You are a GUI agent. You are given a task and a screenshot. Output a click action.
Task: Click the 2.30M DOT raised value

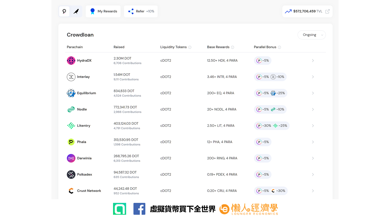pos(122,58)
